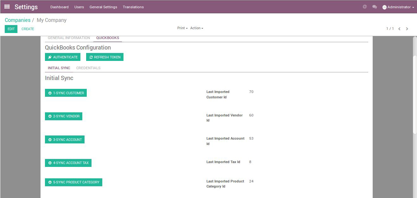Switch to the Credentials tab

(88, 68)
